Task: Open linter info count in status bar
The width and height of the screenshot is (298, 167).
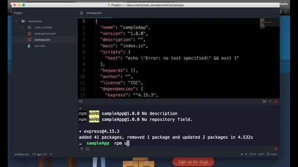Action: pyautogui.click(x=45, y=154)
